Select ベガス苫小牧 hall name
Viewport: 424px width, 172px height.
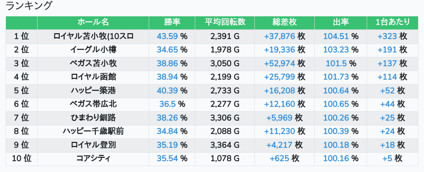93,63
